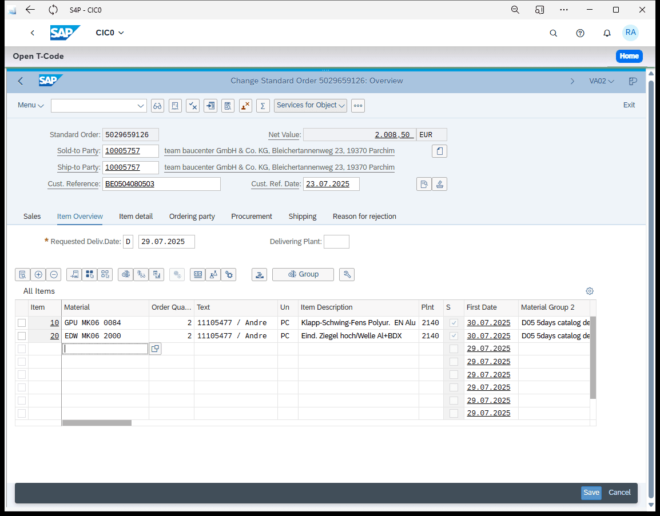Click the Exit link in toolbar
The image size is (660, 516).
tap(629, 105)
